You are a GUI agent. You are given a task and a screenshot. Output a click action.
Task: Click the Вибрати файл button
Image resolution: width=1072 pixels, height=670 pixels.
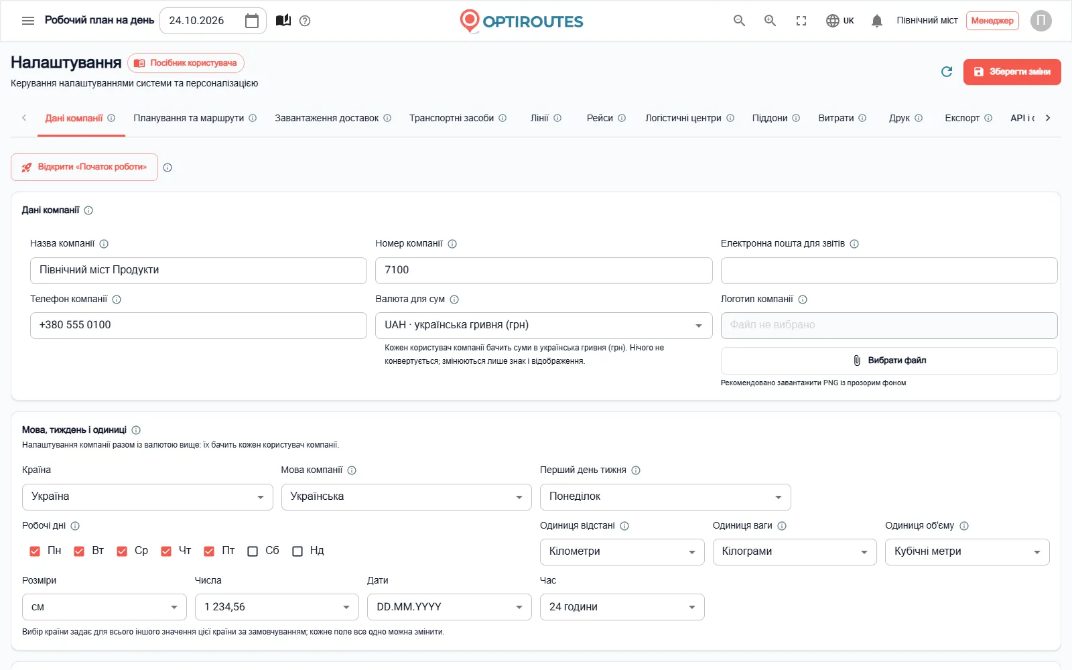[889, 360]
